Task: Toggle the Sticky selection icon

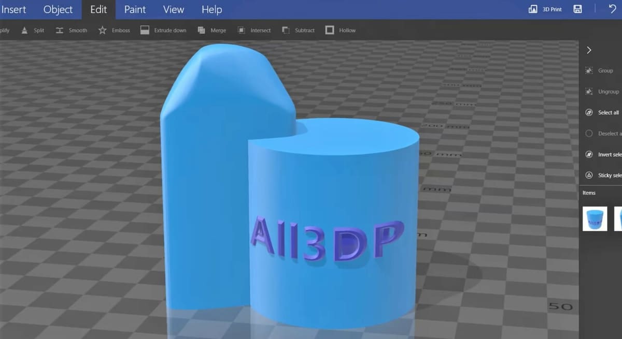Action: tap(589, 175)
